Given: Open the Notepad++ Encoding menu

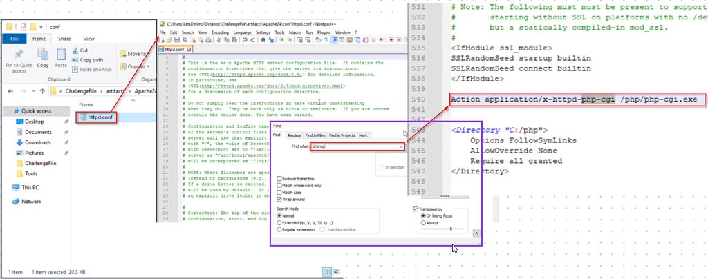Looking at the screenshot, I should [220, 32].
